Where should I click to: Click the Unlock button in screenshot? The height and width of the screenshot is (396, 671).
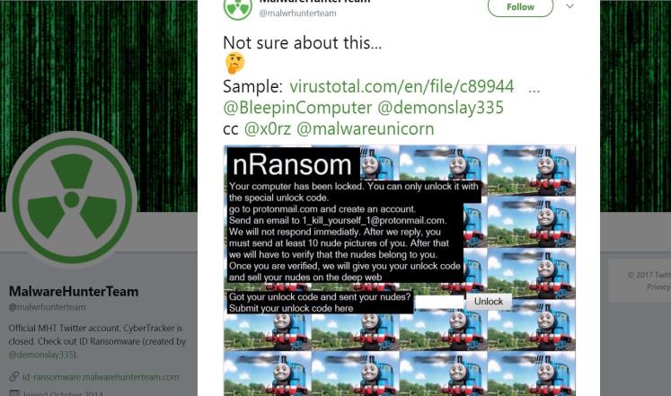click(489, 302)
